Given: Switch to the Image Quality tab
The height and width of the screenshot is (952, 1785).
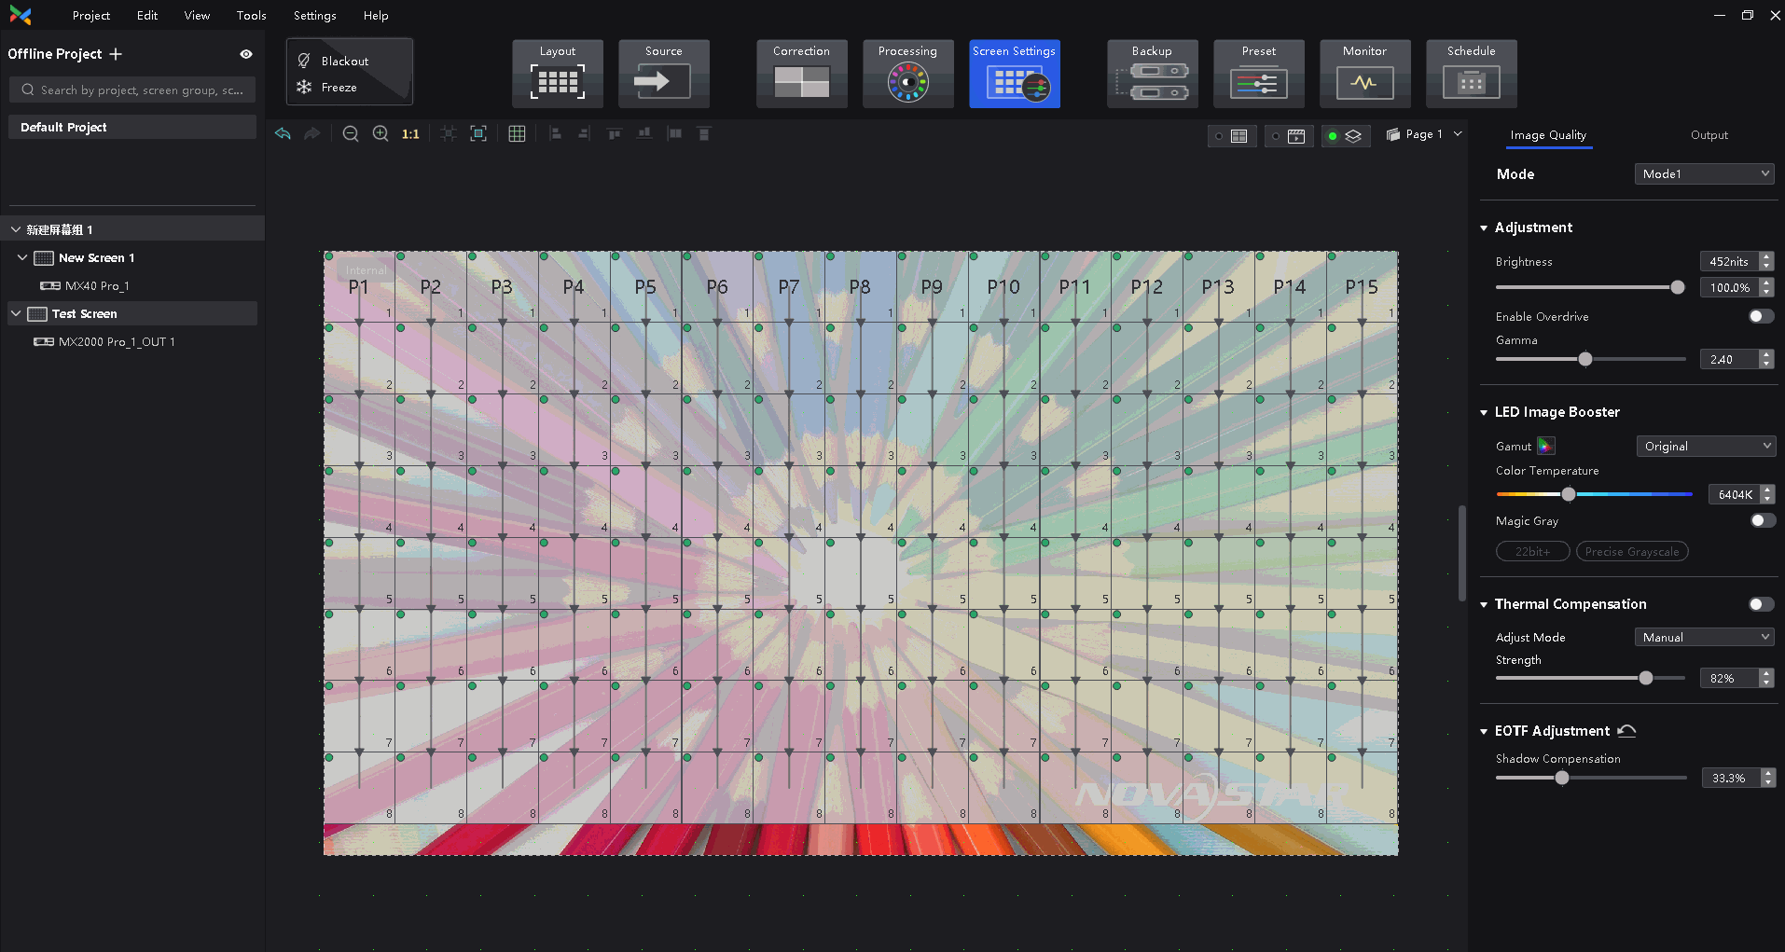Looking at the screenshot, I should [1548, 135].
